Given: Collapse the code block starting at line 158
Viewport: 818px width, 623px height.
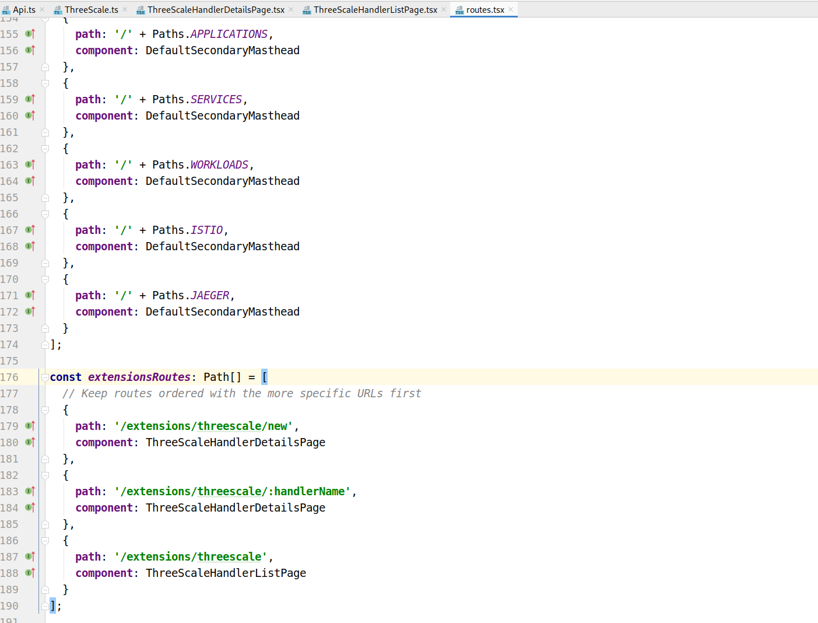Looking at the screenshot, I should (45, 83).
